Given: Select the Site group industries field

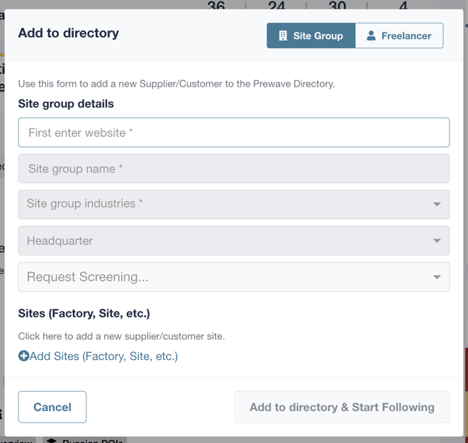Looking at the screenshot, I should coord(234,204).
